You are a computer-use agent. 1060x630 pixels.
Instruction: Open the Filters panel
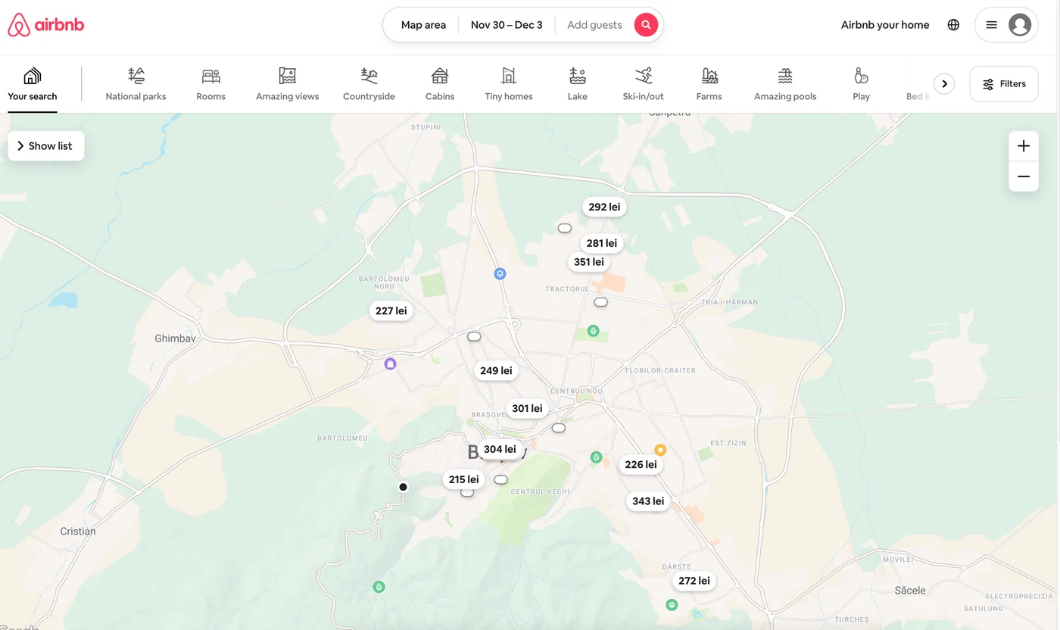click(x=1004, y=84)
